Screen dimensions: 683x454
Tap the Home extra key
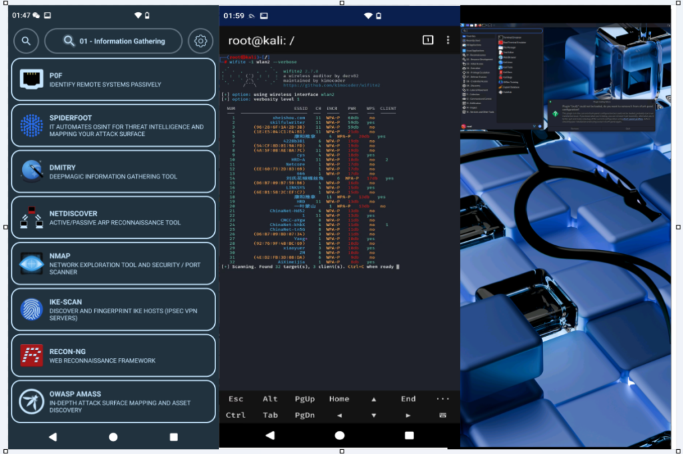tap(339, 399)
